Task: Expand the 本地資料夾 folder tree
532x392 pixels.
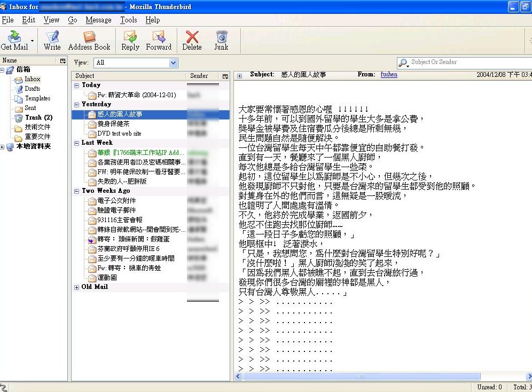Action: click(x=3, y=147)
